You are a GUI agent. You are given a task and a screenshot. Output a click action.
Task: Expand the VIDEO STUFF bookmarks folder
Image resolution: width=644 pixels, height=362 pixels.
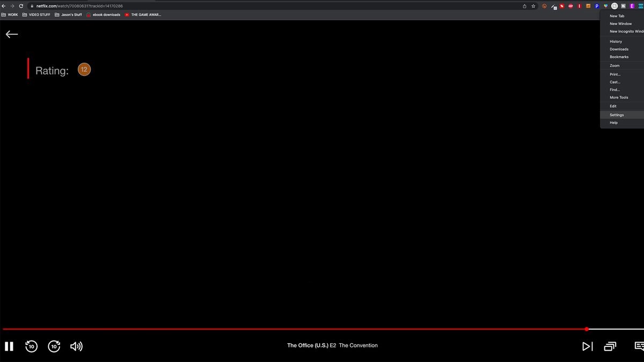tap(36, 14)
